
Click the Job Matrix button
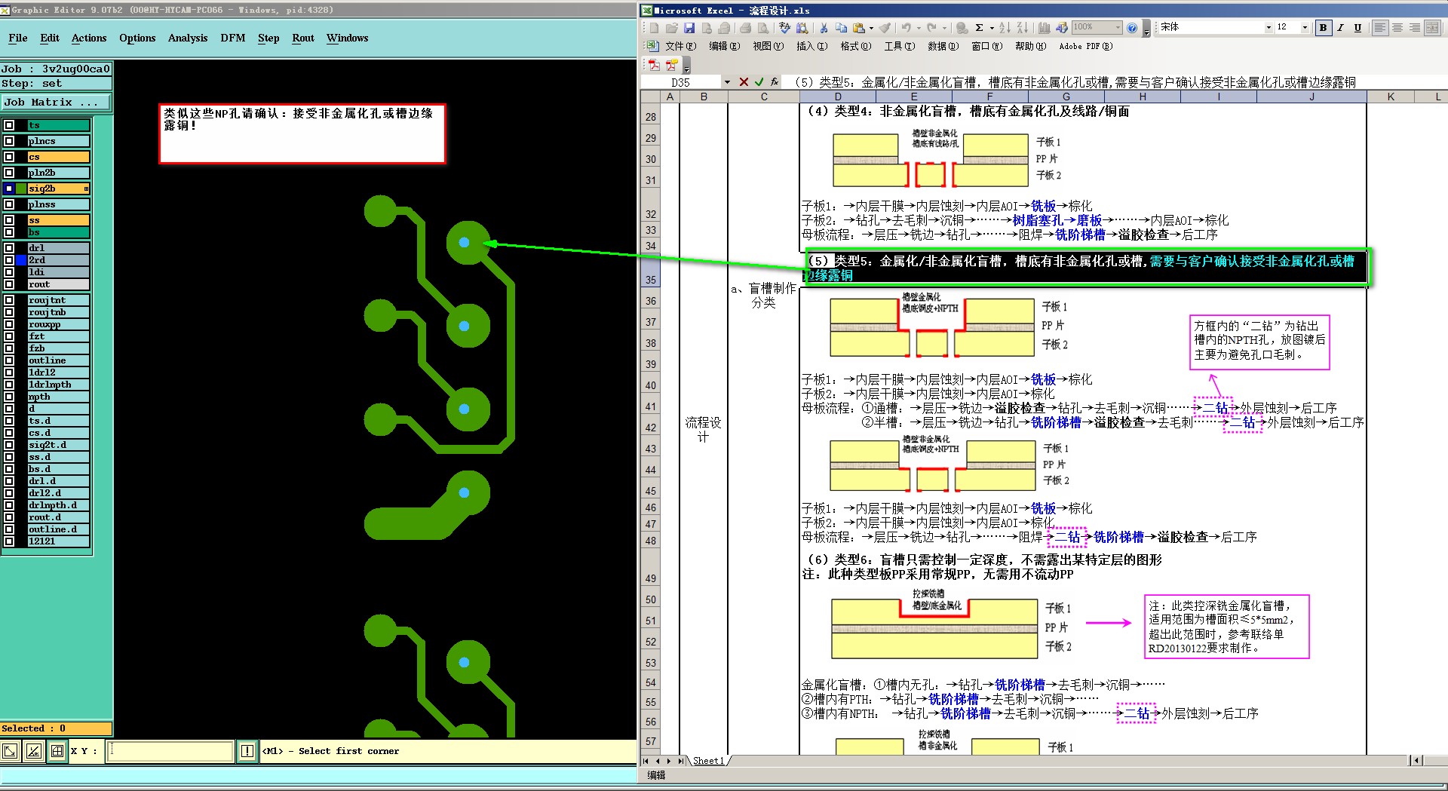point(56,102)
